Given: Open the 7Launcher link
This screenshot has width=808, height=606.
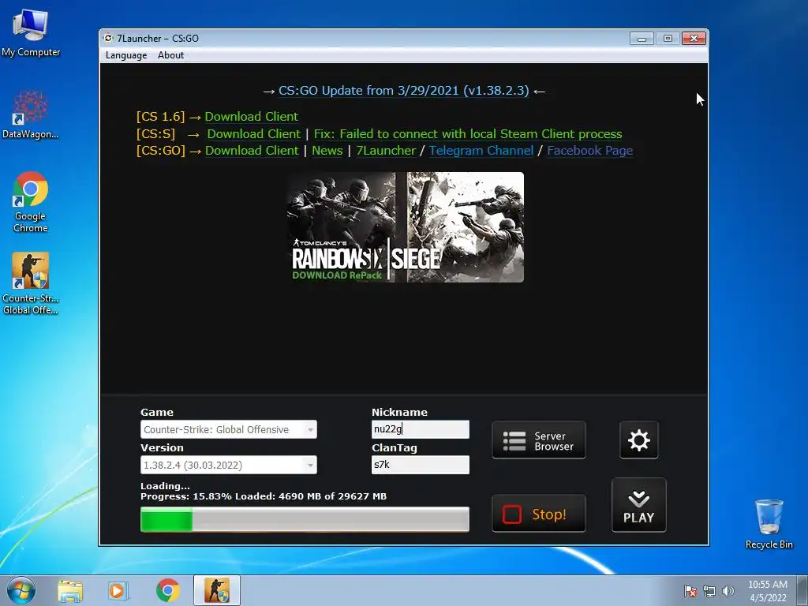Looking at the screenshot, I should pyautogui.click(x=385, y=151).
